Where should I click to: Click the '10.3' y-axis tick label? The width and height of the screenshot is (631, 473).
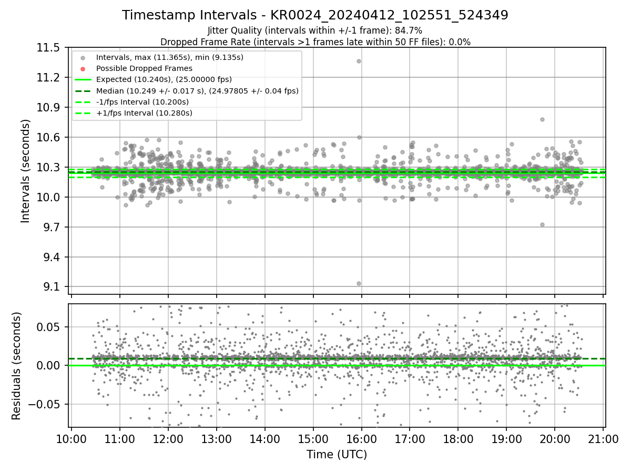tap(49, 168)
